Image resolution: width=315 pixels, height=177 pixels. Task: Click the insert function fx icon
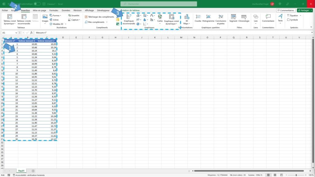click(31, 33)
